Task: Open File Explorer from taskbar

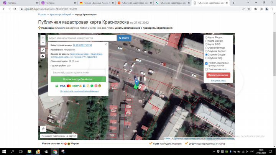Action: point(30,152)
